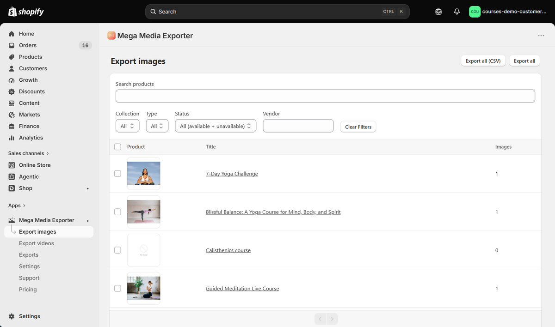Image resolution: width=555 pixels, height=327 pixels.
Task: Click the Finance bank icon
Action: pos(12,126)
